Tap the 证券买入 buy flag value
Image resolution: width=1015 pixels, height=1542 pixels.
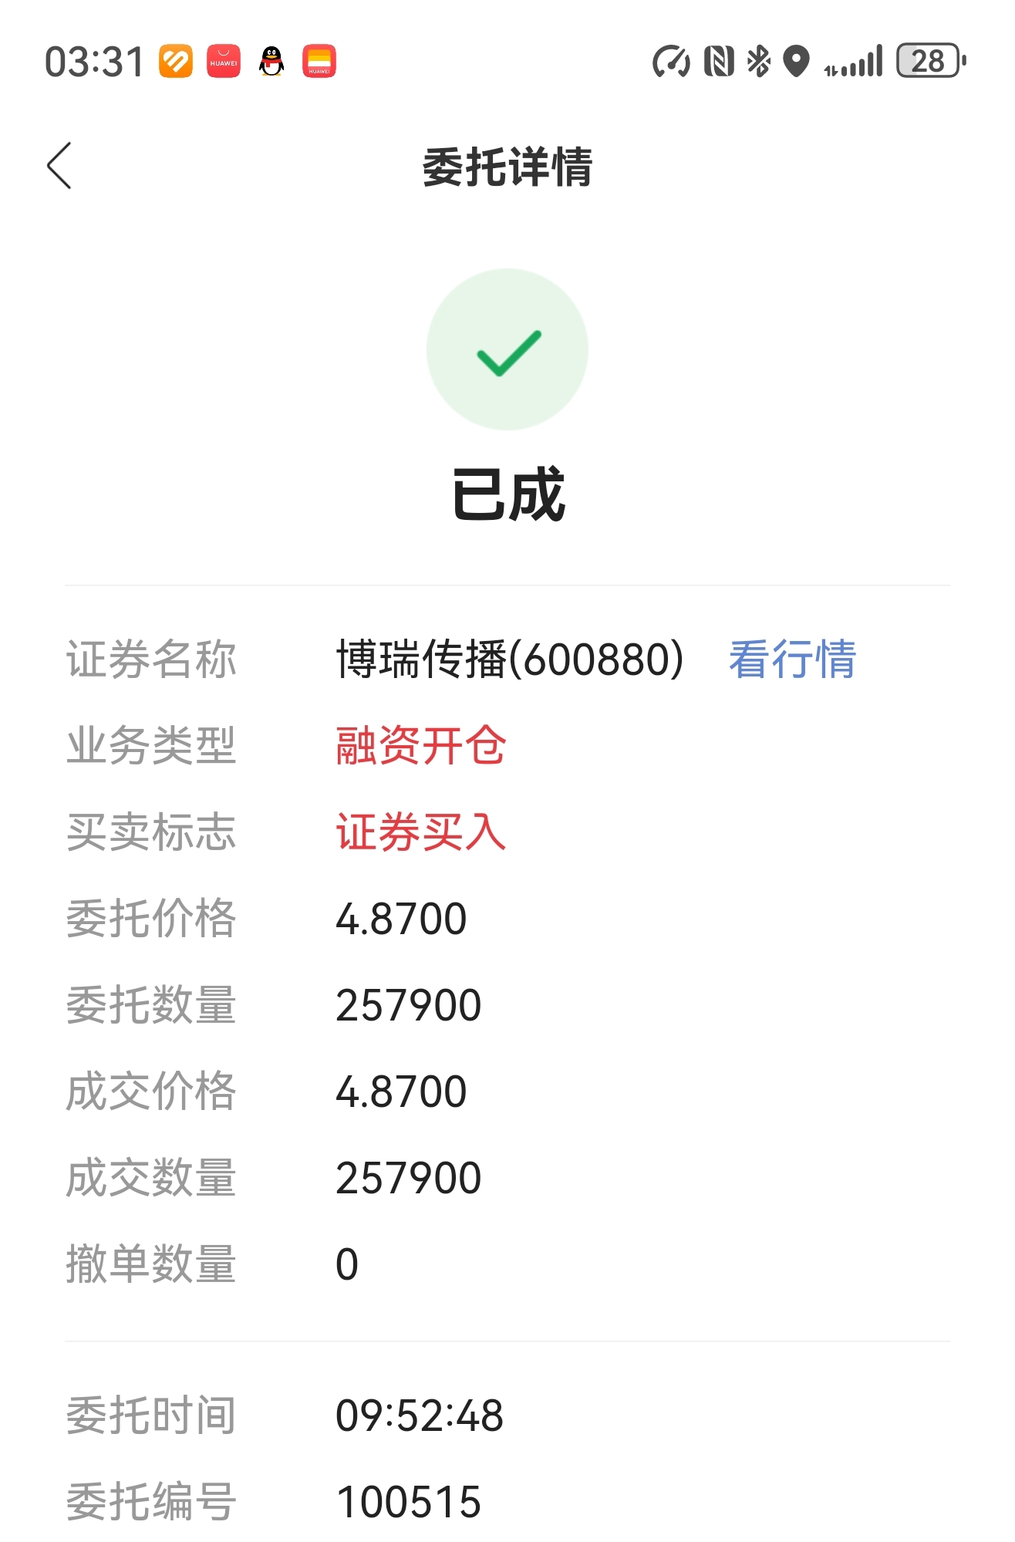(x=420, y=832)
